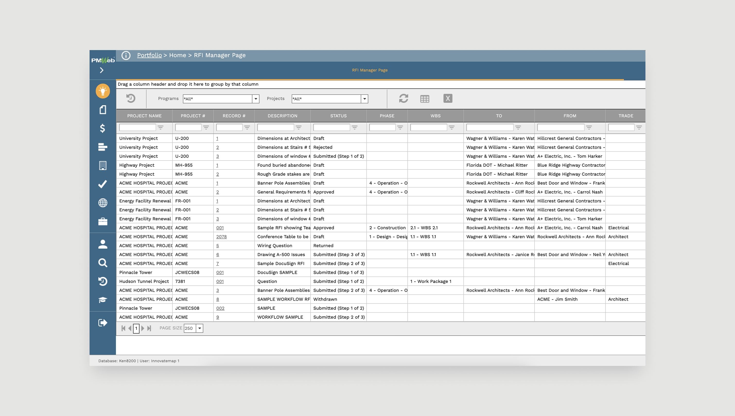The width and height of the screenshot is (735, 416).
Task: Open record 8 SAMPLE WORKFLOW link
Action: [x=218, y=299]
